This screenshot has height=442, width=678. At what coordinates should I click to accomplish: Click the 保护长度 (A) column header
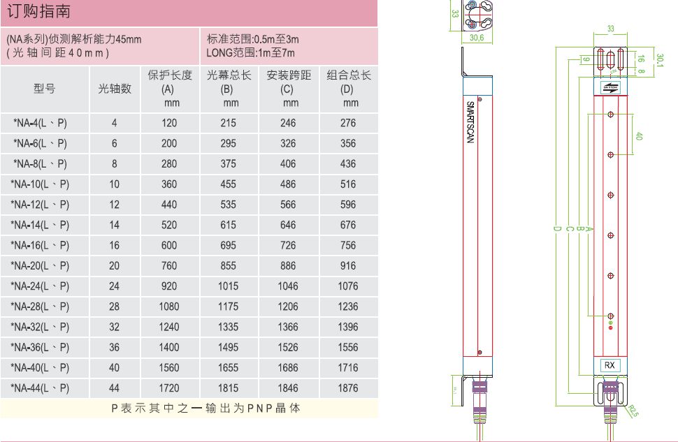(x=170, y=89)
